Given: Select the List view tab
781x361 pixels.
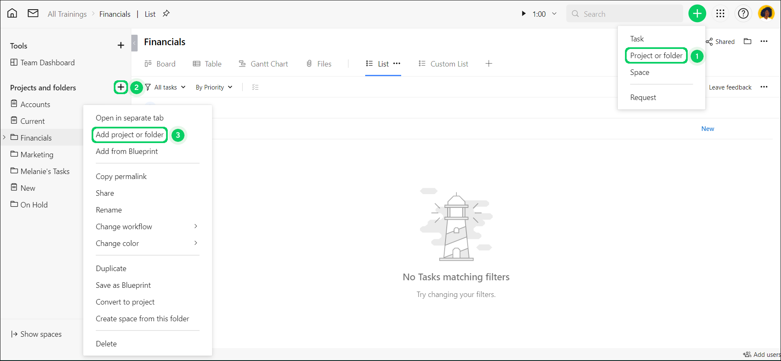Looking at the screenshot, I should pyautogui.click(x=377, y=64).
